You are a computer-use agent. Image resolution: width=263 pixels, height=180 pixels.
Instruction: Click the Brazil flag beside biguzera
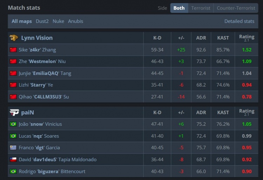pos(13,172)
